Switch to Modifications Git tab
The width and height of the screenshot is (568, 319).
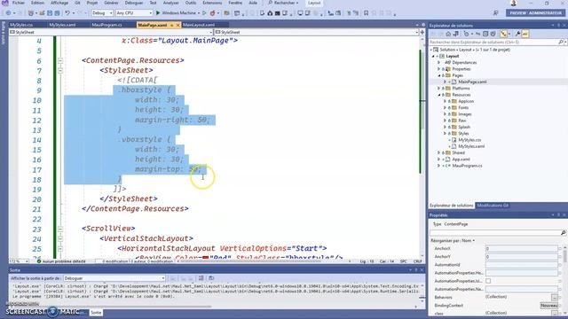pyautogui.click(x=493, y=206)
